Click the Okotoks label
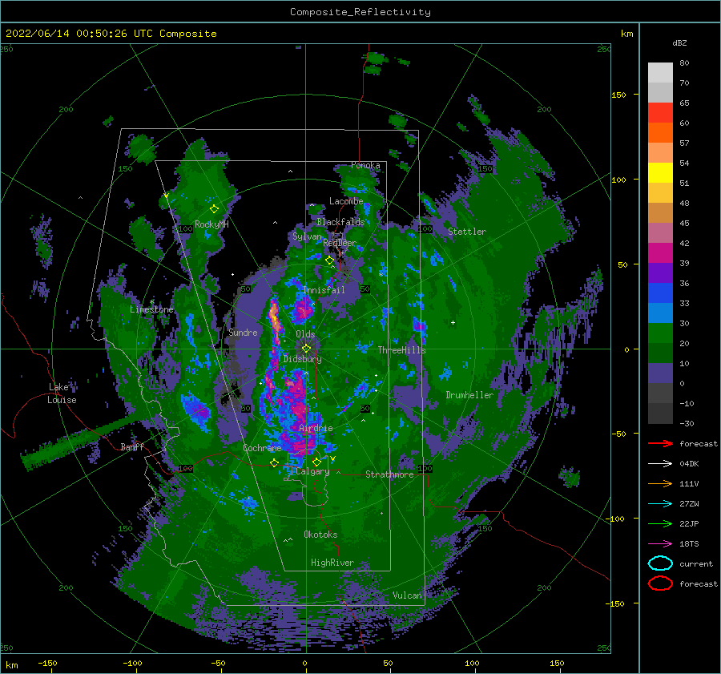Image resolution: width=721 pixels, height=674 pixels. click(x=320, y=534)
